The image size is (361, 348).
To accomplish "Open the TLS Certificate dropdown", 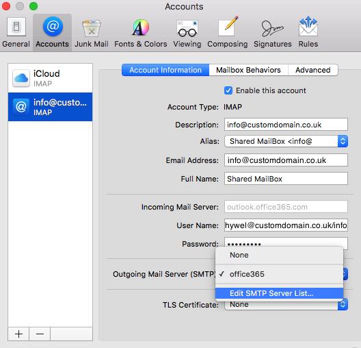I will (286, 304).
